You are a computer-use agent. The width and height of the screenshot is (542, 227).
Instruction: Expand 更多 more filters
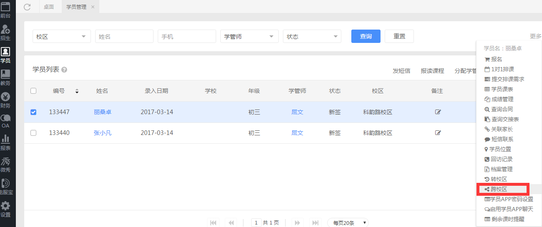(x=536, y=36)
